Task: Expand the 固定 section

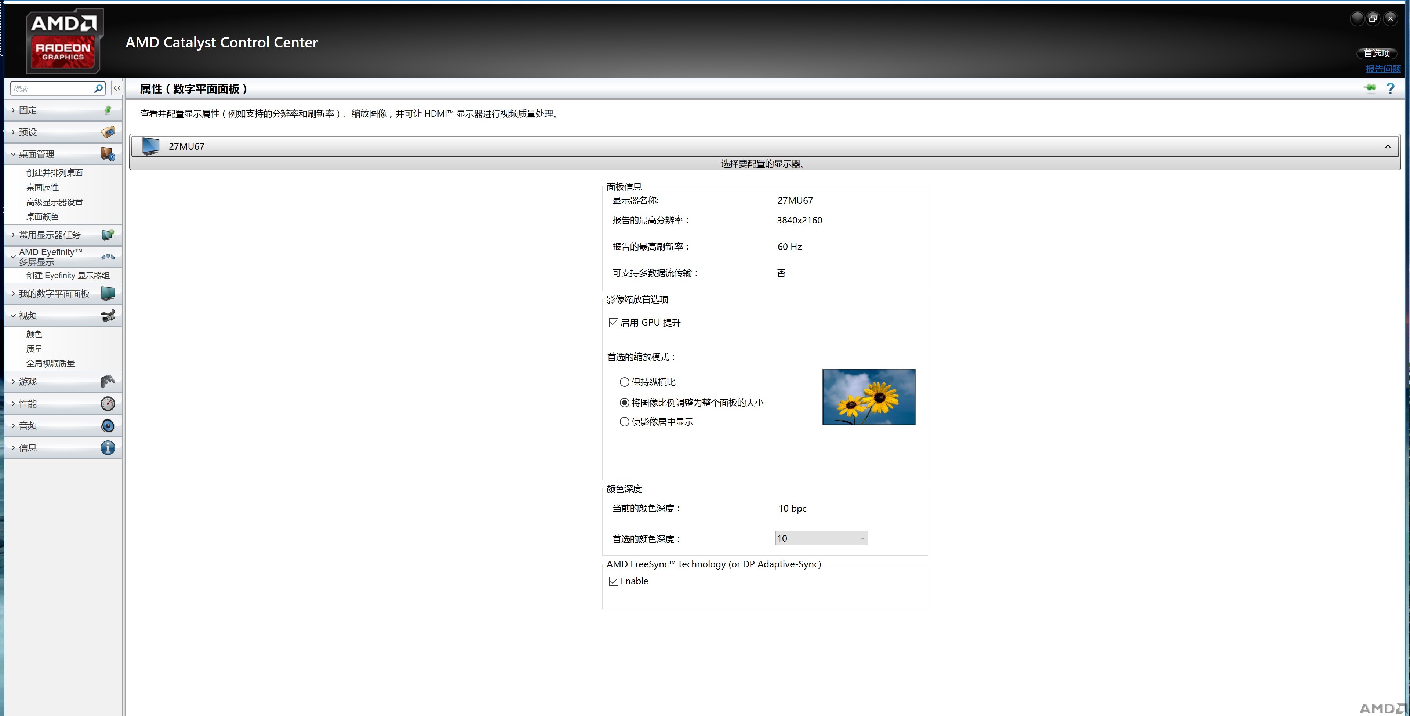Action: tap(13, 110)
